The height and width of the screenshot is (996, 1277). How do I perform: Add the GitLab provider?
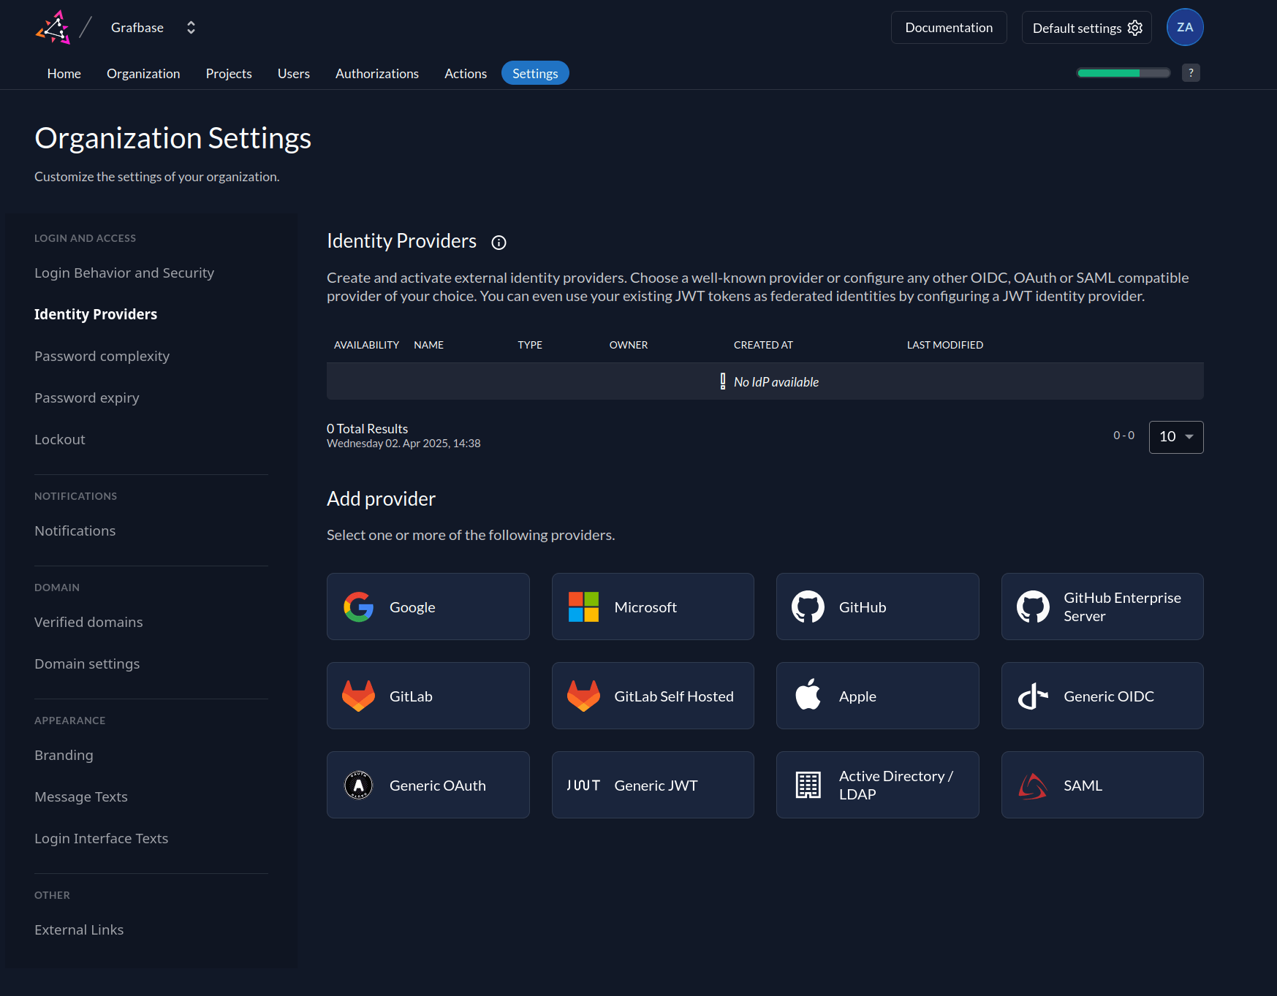coord(428,696)
